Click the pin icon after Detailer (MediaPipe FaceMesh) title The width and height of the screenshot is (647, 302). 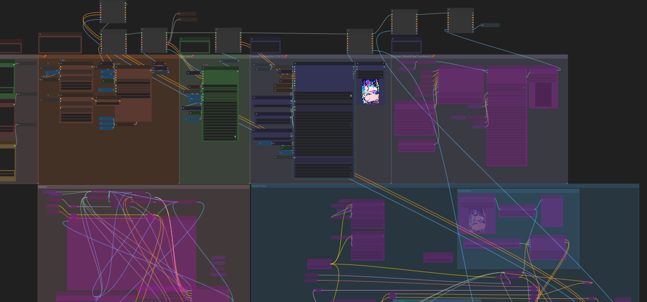[433, 56]
